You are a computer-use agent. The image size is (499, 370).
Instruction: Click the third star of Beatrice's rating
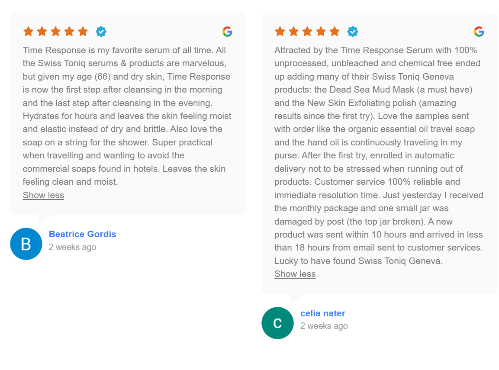[56, 32]
